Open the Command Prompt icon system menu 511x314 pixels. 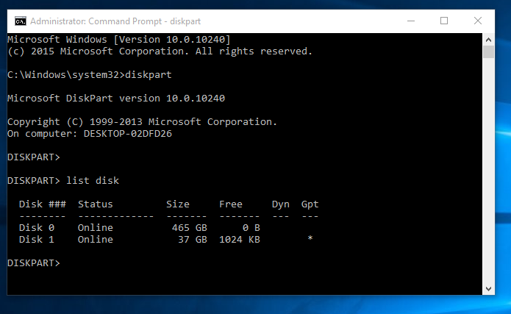pos(21,21)
